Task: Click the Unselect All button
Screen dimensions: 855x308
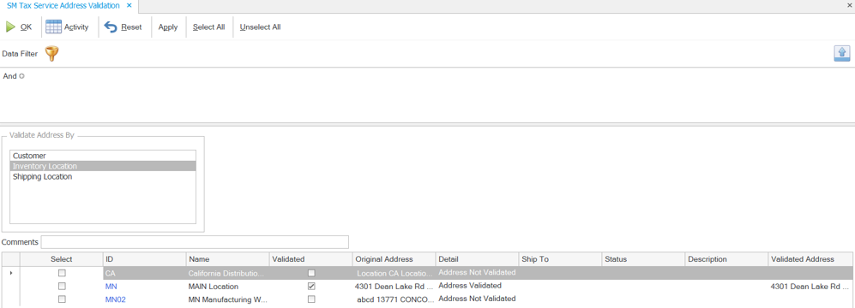Action: point(260,27)
